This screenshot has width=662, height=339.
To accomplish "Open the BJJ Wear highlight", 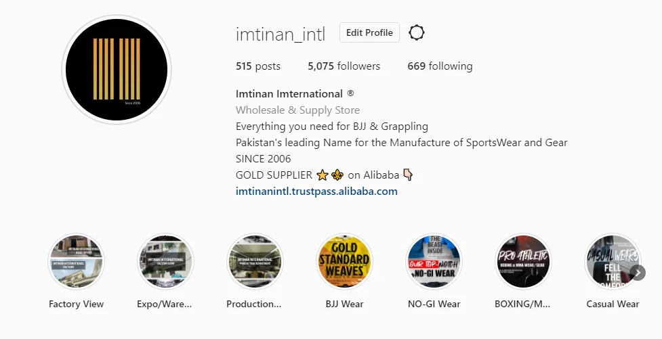I will point(344,261).
